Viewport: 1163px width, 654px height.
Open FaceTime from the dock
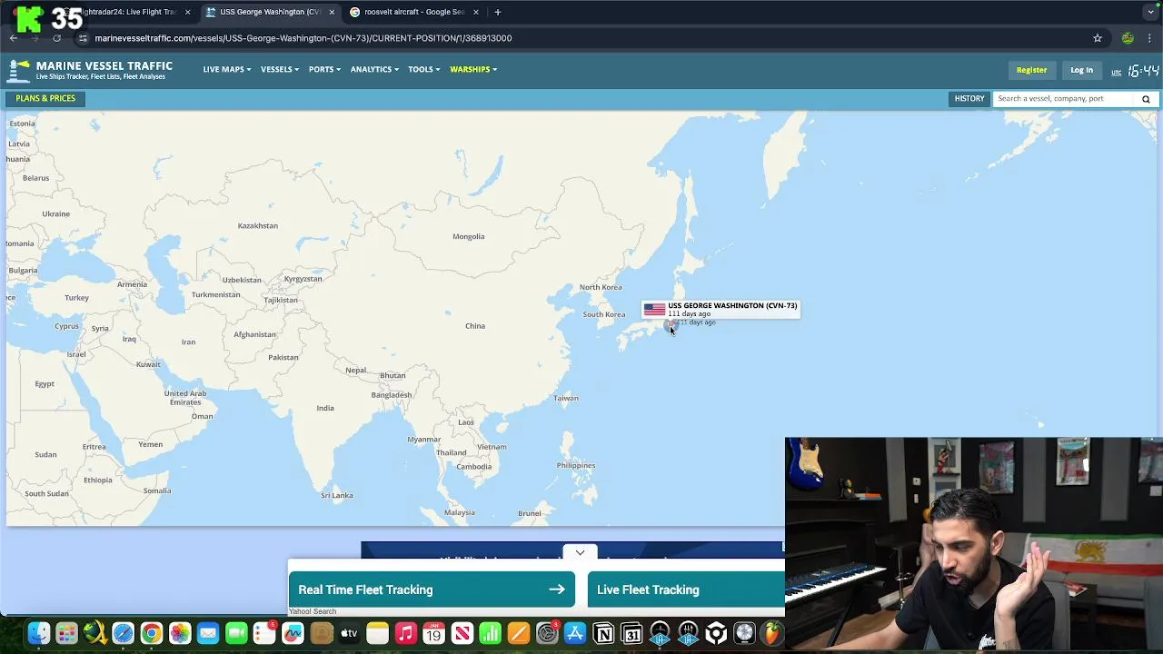pyautogui.click(x=236, y=633)
